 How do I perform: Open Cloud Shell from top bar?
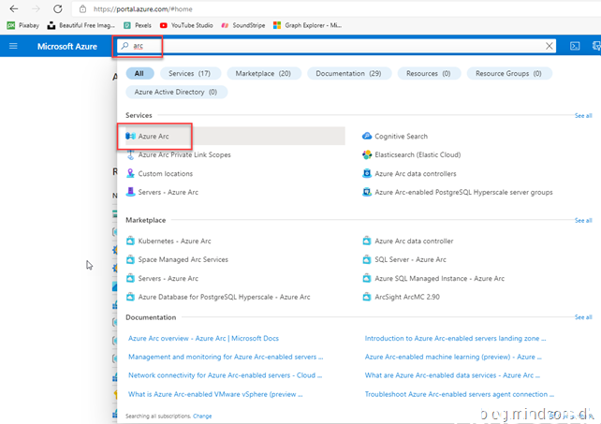coord(575,46)
